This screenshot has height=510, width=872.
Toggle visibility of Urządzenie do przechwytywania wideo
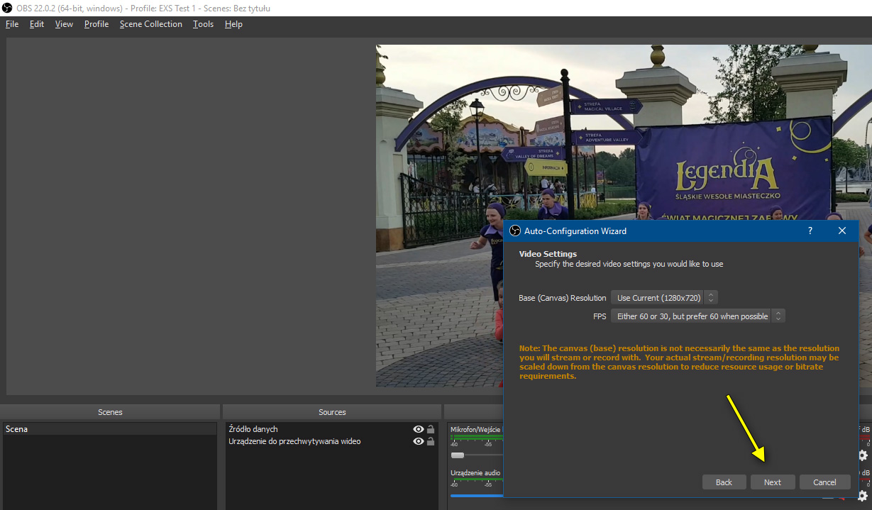pyautogui.click(x=419, y=441)
